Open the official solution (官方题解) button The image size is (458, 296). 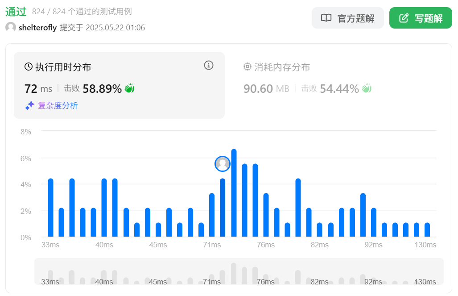[347, 18]
